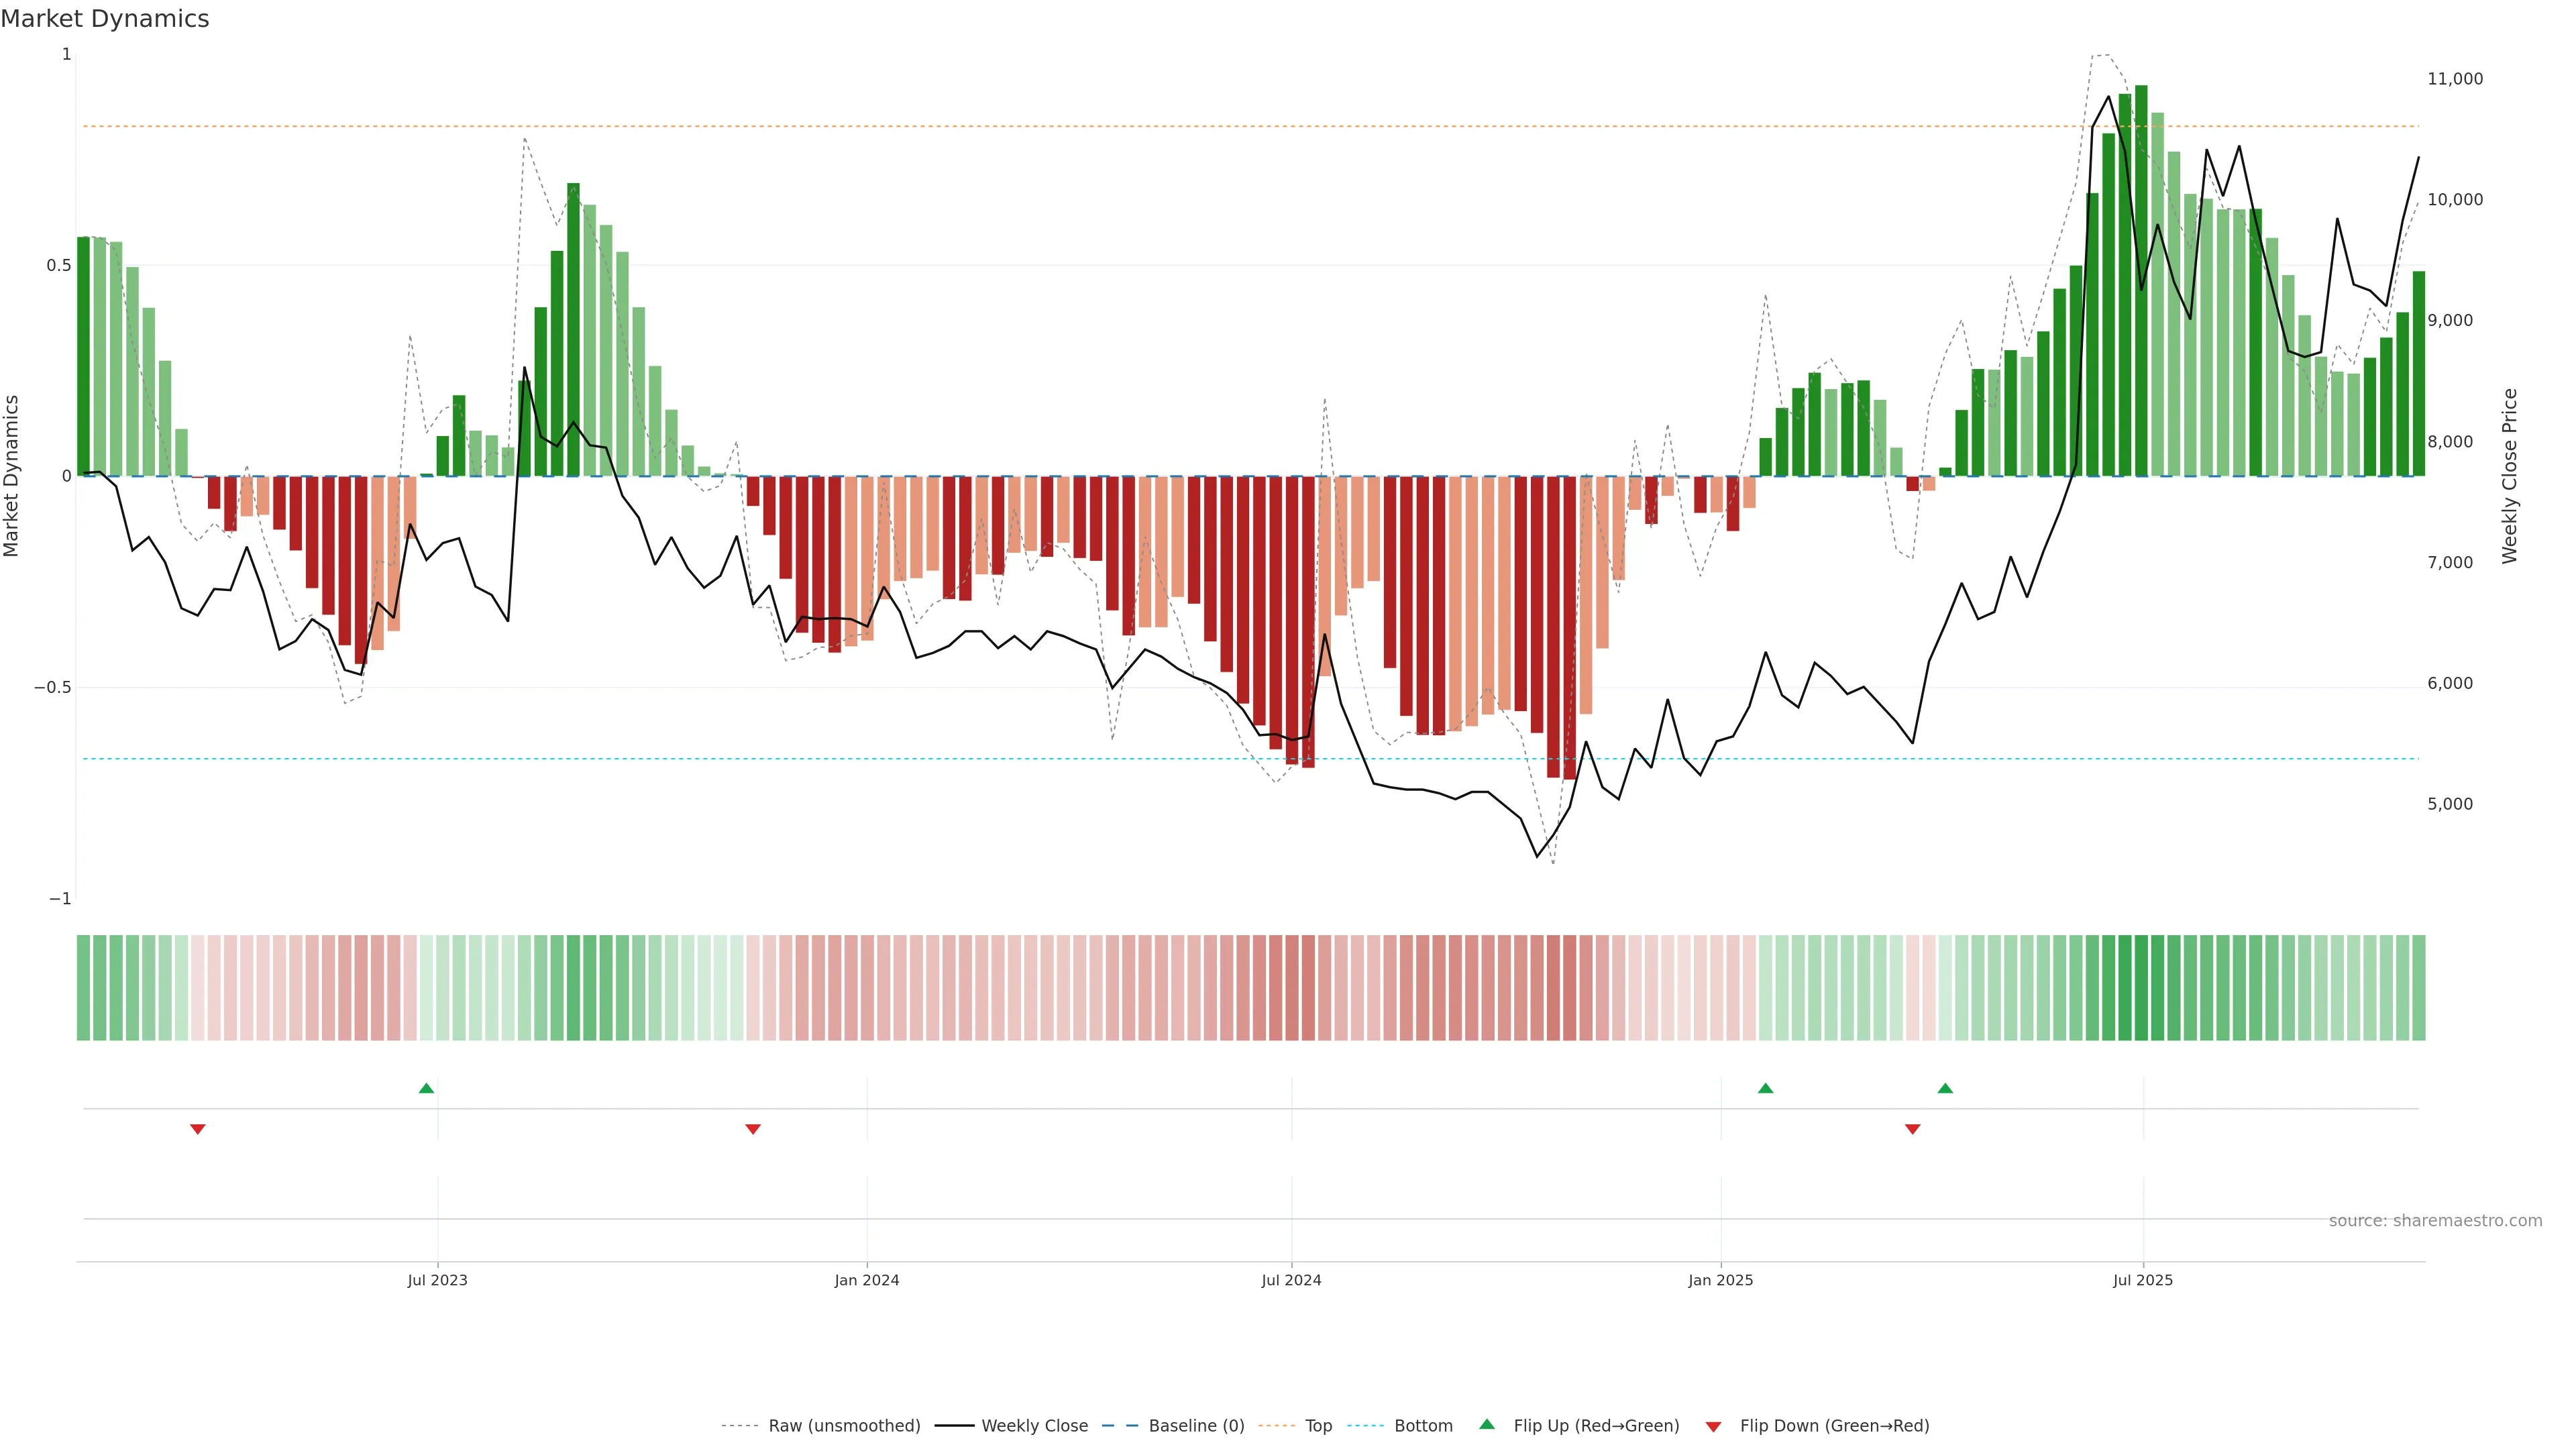Image resolution: width=2576 pixels, height=1449 pixels.
Task: Click the red flip-down triangle before Jan 2024
Action: 753,1129
